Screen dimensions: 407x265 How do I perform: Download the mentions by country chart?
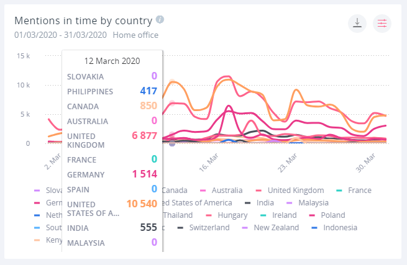[357, 24]
